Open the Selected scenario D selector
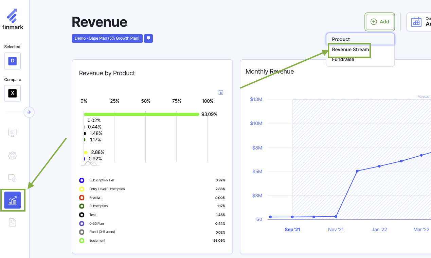 [13, 61]
